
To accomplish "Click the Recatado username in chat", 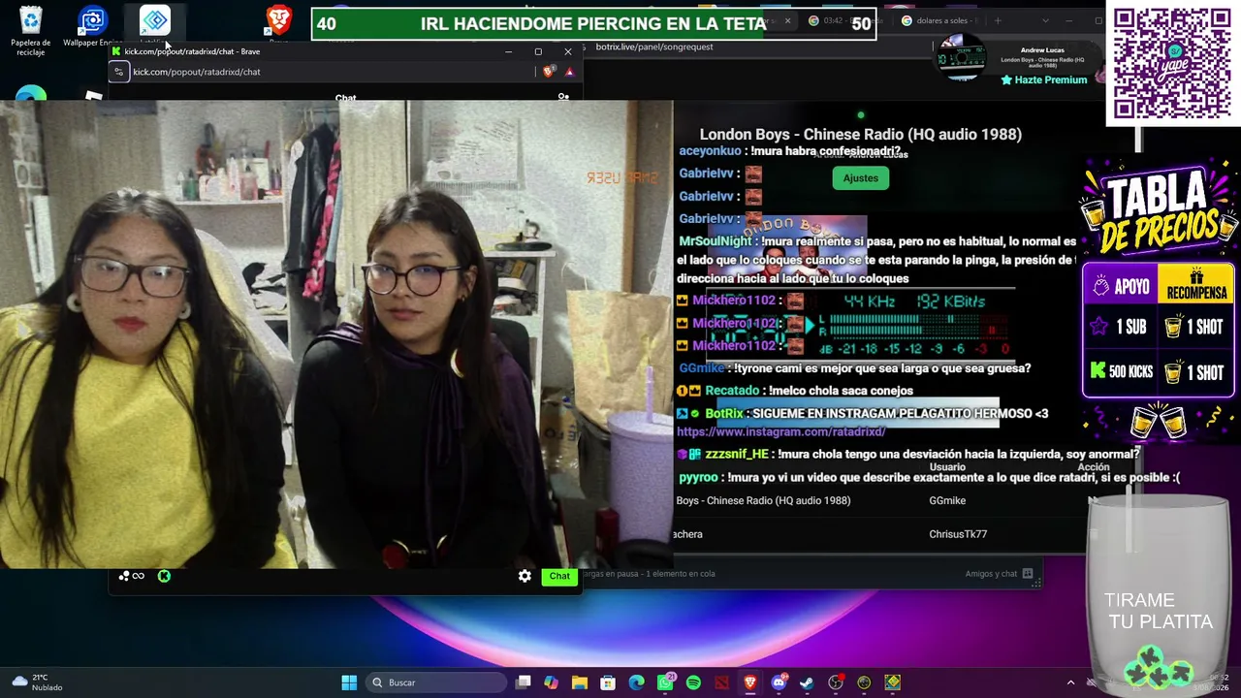I will (732, 391).
